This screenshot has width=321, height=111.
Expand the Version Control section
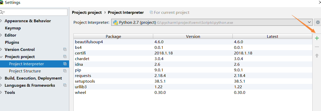(x=1, y=49)
